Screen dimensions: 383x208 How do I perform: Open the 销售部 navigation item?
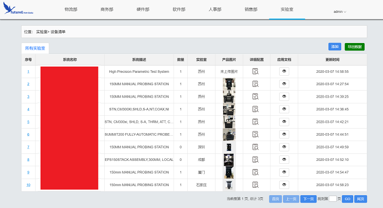(251, 10)
